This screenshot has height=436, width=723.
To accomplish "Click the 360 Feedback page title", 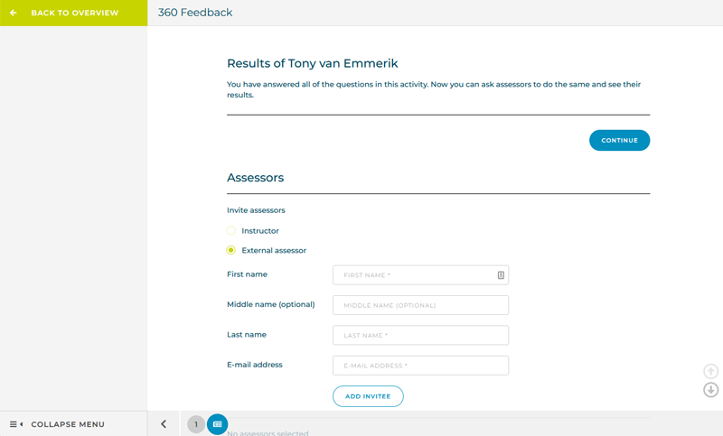I will [195, 13].
